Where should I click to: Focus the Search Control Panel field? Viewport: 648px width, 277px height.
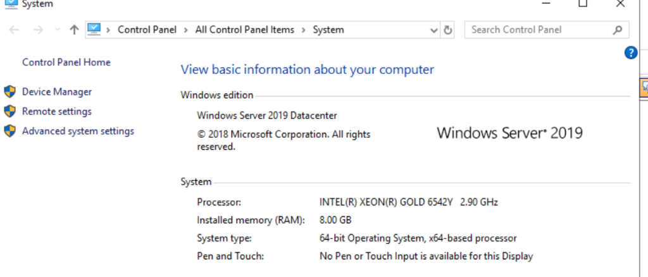547,30
